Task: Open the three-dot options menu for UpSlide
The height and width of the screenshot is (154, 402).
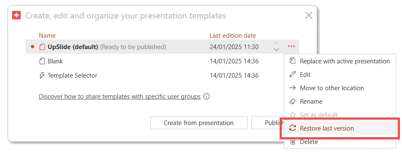Action: [291, 47]
